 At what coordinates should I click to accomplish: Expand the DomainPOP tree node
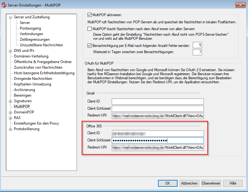[x=11, y=112]
